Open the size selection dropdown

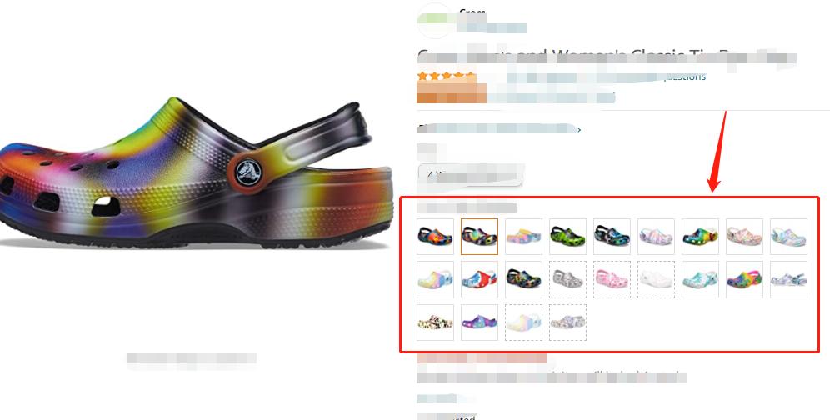coord(470,175)
